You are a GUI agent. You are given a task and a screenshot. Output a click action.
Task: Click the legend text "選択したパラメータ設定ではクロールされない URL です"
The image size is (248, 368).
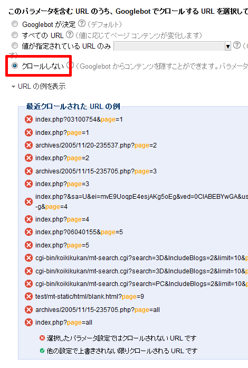pyautogui.click(x=121, y=338)
